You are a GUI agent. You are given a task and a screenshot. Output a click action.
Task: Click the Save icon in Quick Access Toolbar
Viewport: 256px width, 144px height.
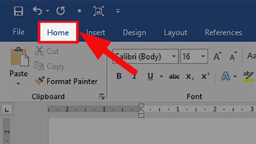(19, 11)
